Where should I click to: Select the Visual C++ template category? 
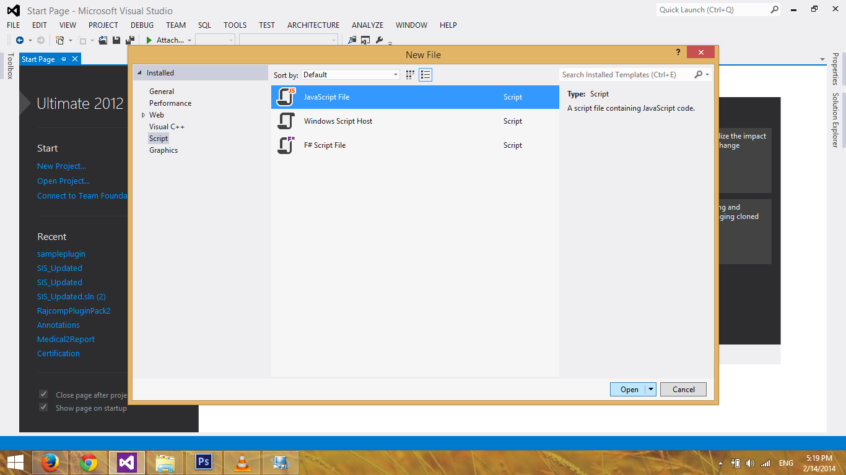click(x=167, y=127)
